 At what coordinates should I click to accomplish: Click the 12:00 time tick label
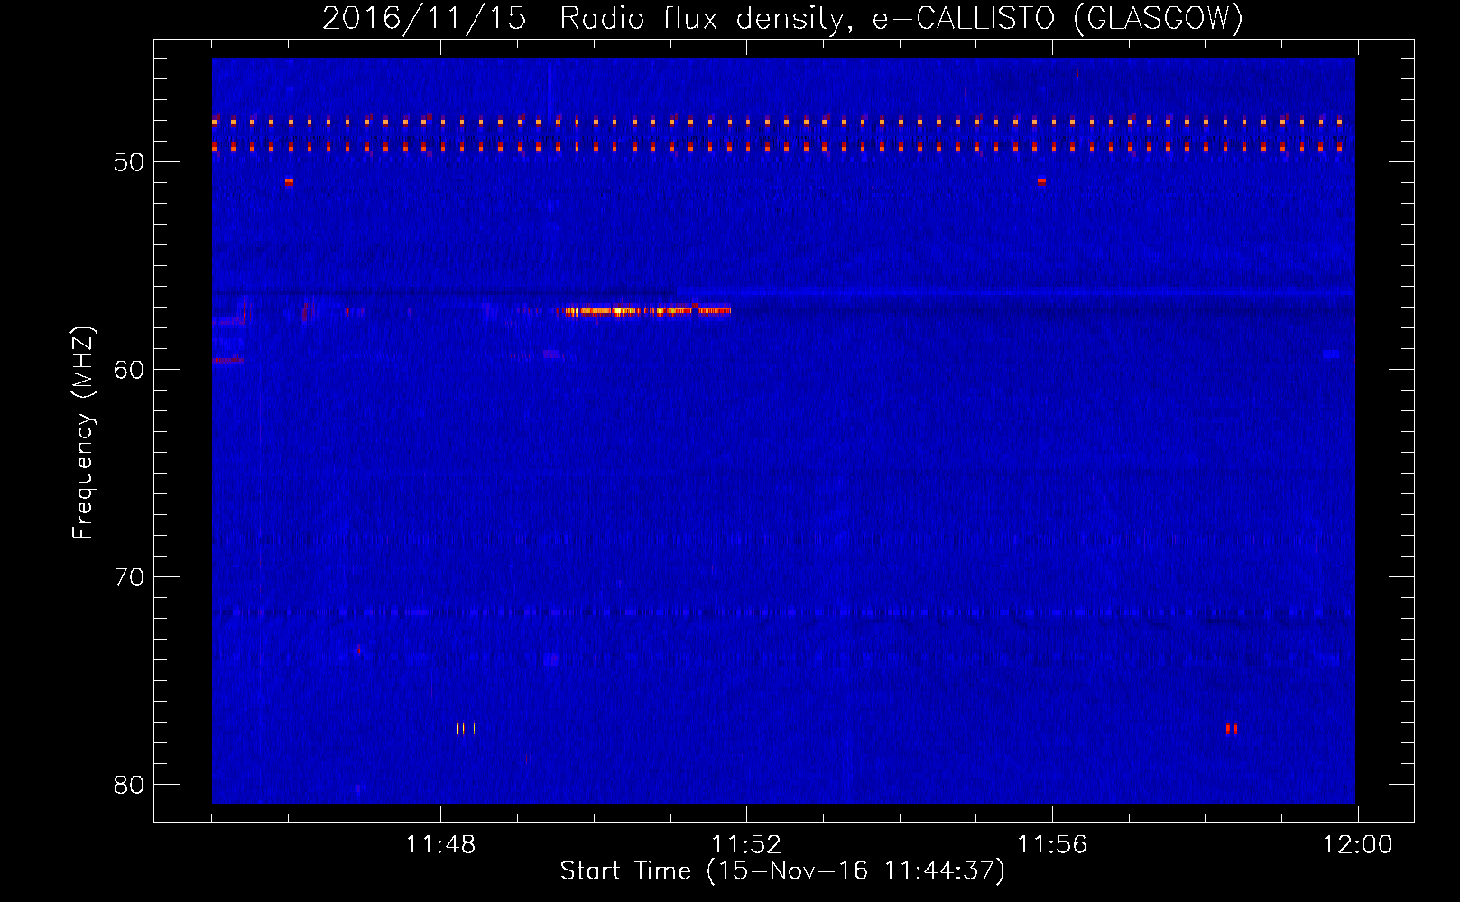[1357, 845]
